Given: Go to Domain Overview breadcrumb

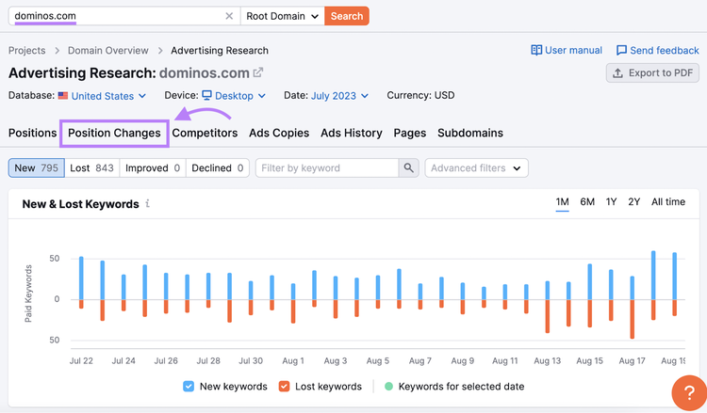Looking at the screenshot, I should [108, 51].
